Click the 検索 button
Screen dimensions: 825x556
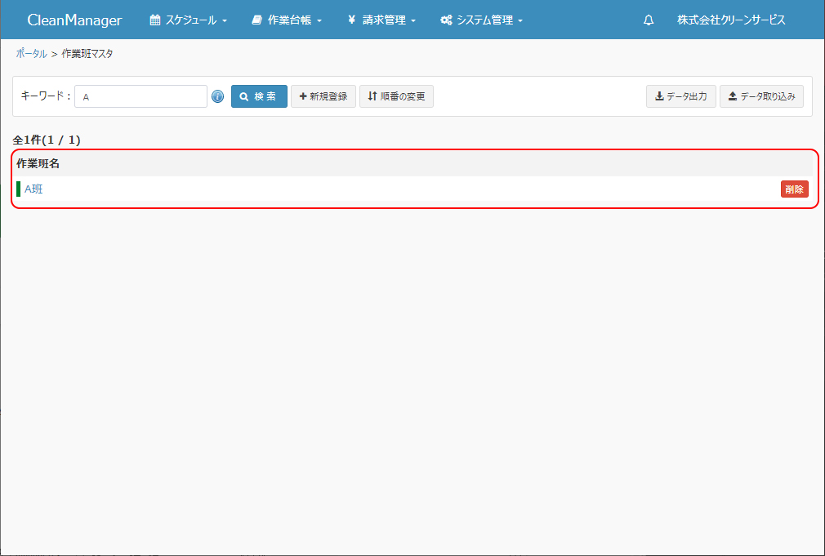pyautogui.click(x=260, y=96)
